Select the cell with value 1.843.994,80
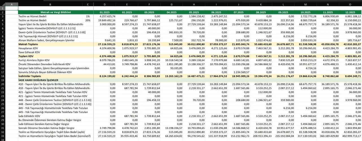The height and width of the screenshot is (141, 362). pos(350,128)
